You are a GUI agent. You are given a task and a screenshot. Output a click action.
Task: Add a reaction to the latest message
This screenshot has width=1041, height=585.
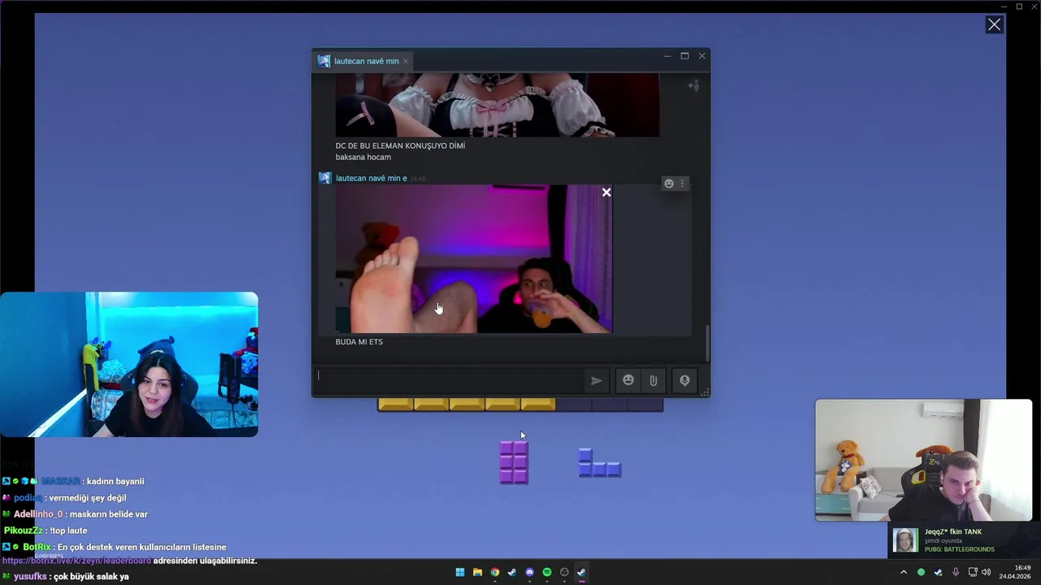669,184
